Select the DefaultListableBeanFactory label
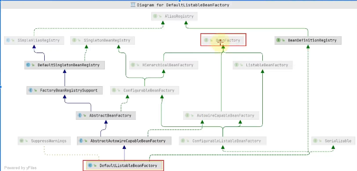Screen dimensions: 357x171 128,166
